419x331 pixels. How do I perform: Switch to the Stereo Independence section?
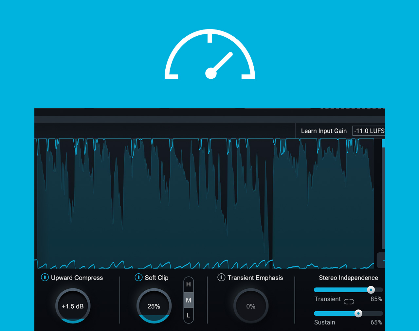click(348, 278)
